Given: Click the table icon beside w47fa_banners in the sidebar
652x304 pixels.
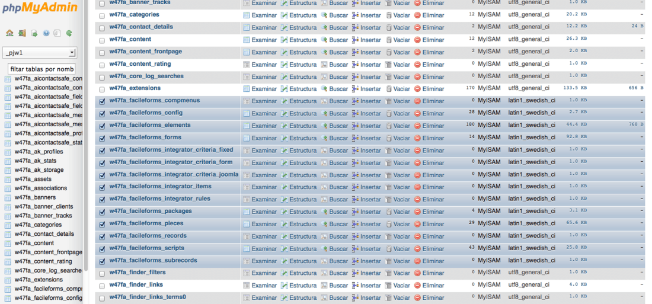Looking at the screenshot, I should [8, 197].
